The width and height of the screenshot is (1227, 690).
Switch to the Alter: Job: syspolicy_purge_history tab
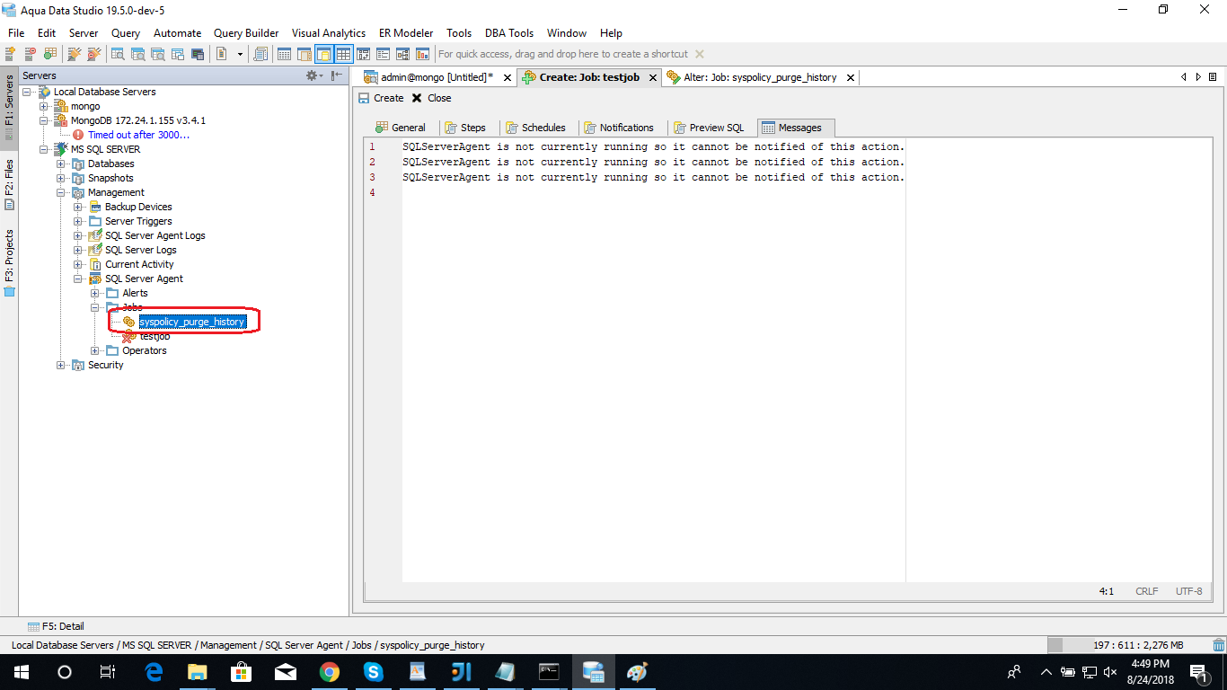(x=760, y=77)
